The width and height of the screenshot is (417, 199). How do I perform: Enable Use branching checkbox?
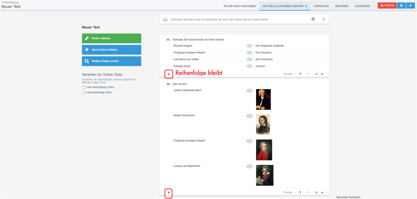coord(84,93)
